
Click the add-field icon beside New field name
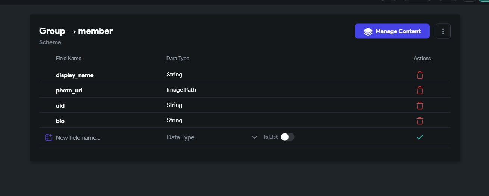(48, 137)
